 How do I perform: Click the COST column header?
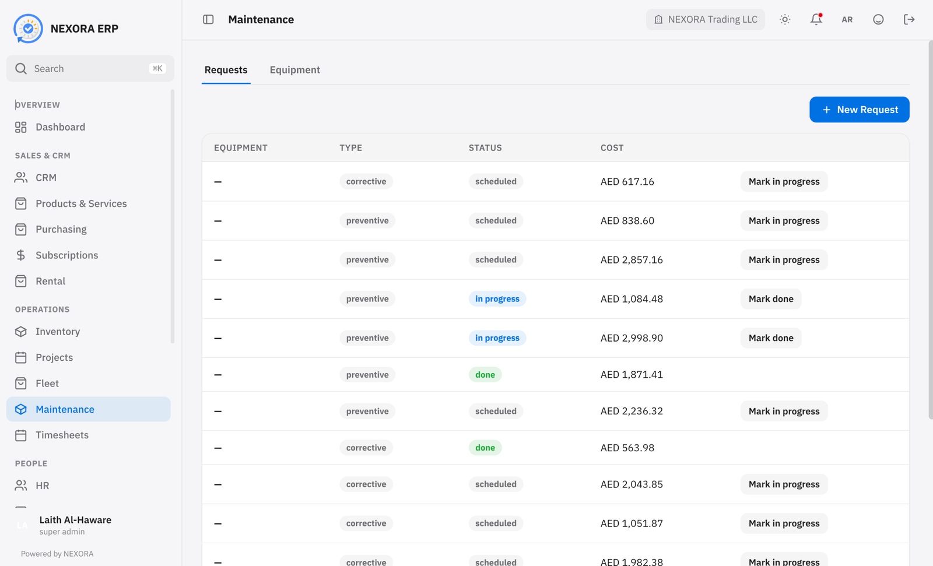pyautogui.click(x=612, y=148)
